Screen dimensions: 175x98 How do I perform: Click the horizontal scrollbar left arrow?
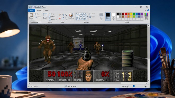tap(29, 83)
